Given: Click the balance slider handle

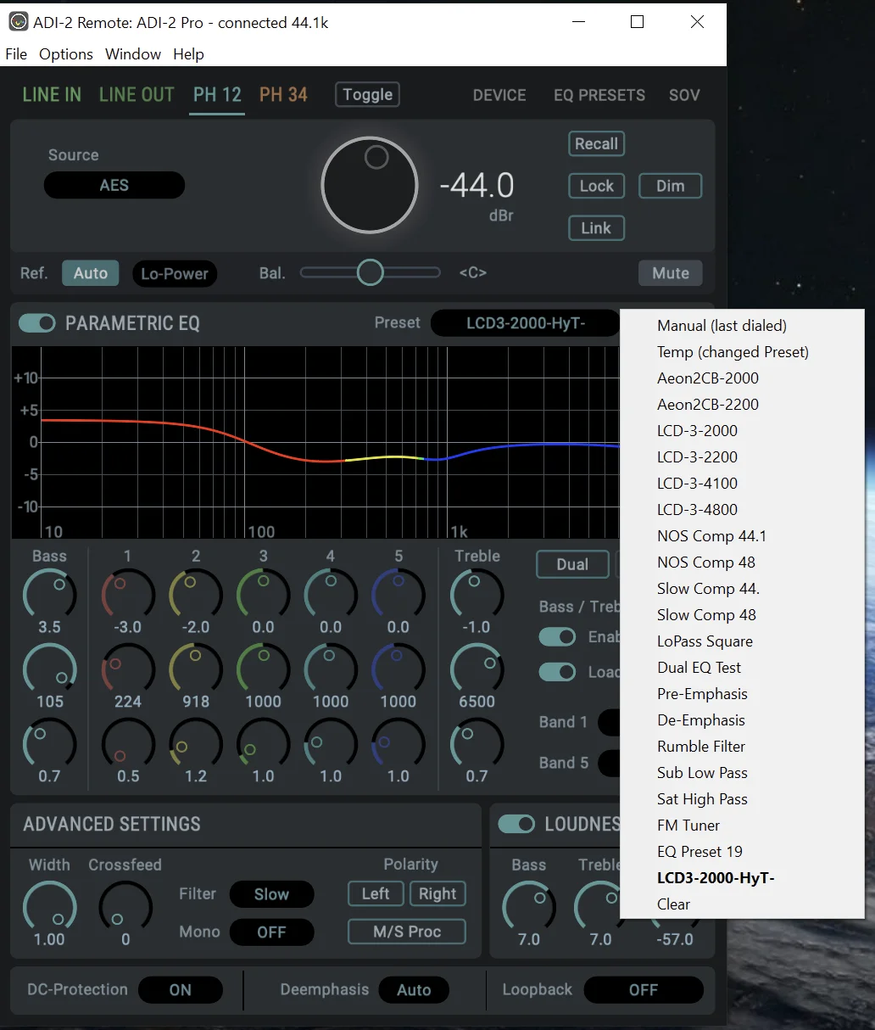Looking at the screenshot, I should [370, 272].
